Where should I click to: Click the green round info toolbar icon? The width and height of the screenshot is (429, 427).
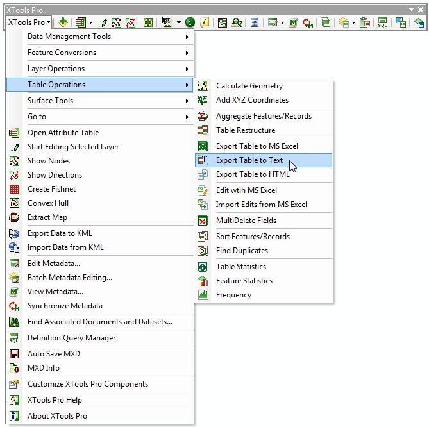[x=190, y=22]
